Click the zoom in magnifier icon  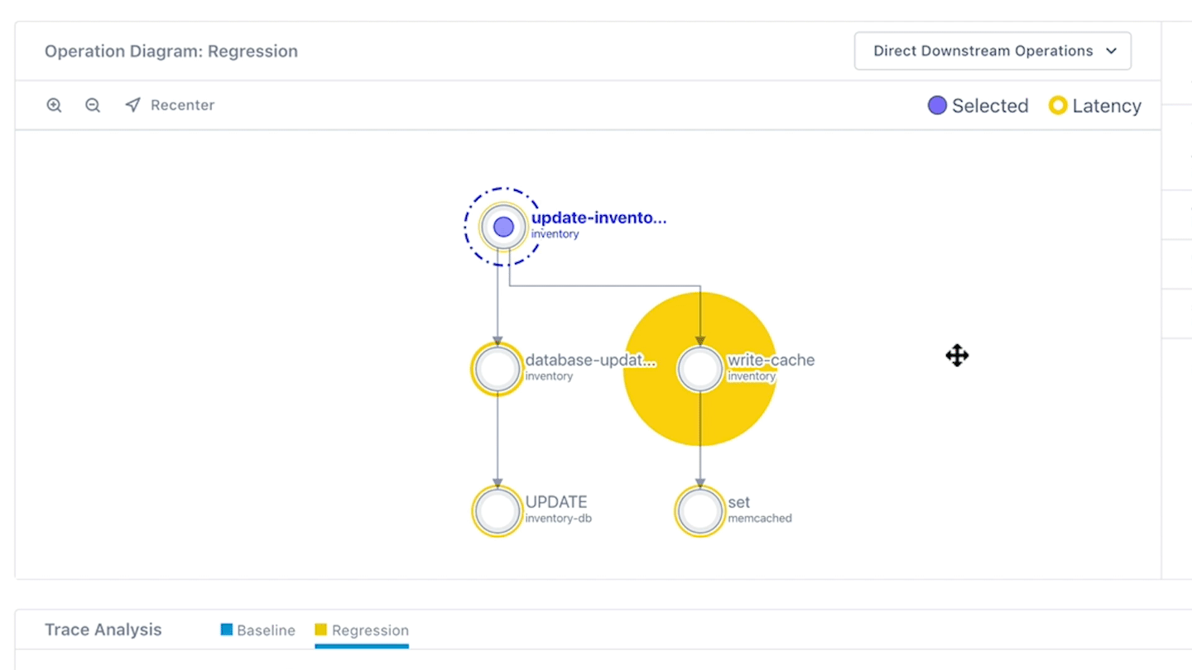point(54,105)
